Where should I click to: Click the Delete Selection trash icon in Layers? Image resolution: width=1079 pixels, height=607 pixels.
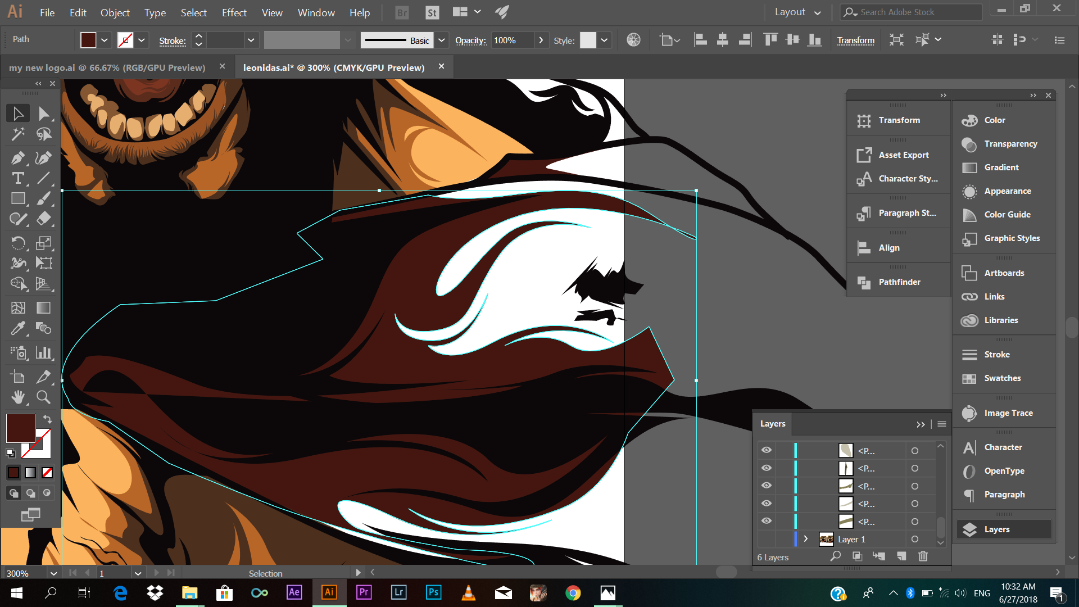pyautogui.click(x=923, y=556)
